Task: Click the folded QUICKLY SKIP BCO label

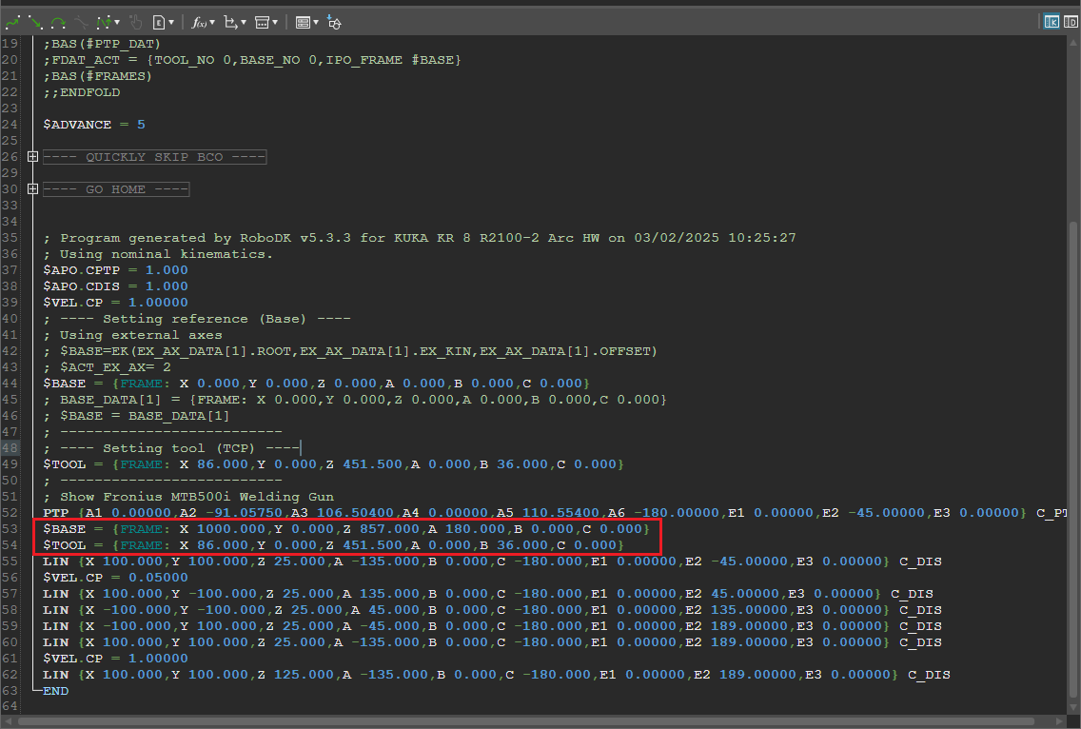Action: tap(154, 157)
